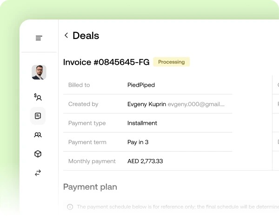This screenshot has height=216, width=279.
Task: Open the transfers arrows sidebar icon
Action: (x=38, y=173)
